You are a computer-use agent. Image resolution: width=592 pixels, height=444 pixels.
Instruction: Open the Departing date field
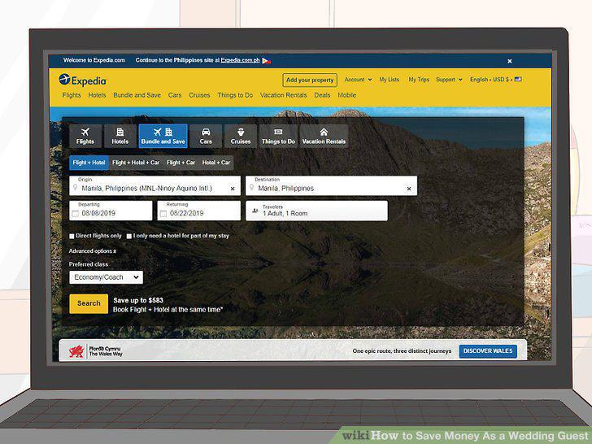point(111,211)
